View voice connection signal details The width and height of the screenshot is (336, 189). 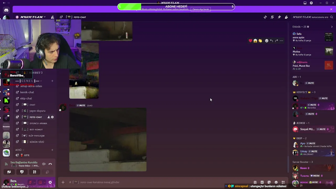pos(6,164)
